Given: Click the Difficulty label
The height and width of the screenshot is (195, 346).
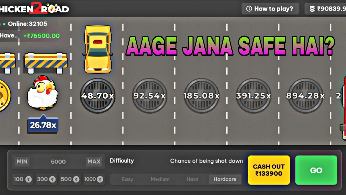Looking at the screenshot, I should coord(122,161).
